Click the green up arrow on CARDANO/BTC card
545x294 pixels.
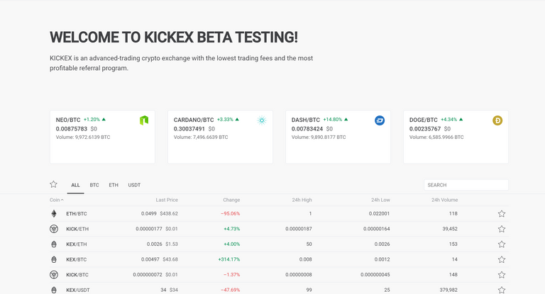(x=237, y=120)
